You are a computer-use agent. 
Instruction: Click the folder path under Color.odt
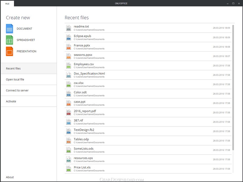tap(89, 96)
